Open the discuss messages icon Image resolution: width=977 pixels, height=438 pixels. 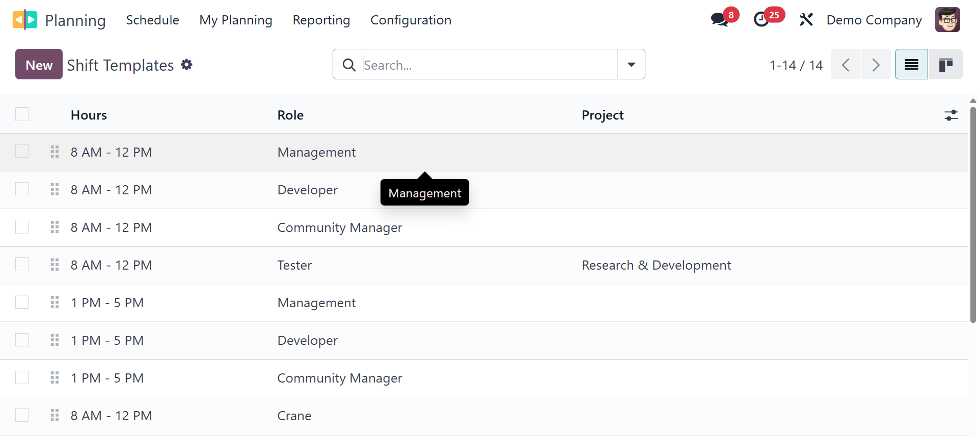719,20
